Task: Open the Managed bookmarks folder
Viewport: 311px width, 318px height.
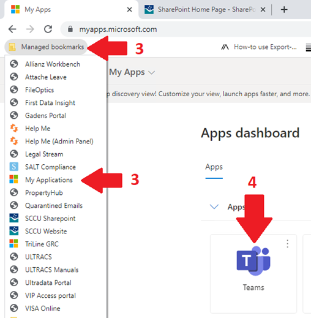Action: (46, 47)
